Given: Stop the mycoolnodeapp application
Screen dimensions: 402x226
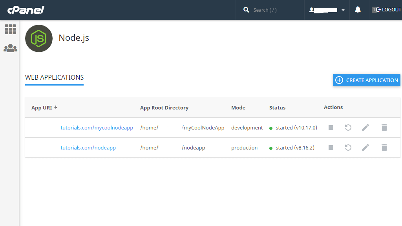Looking at the screenshot, I should (331, 128).
